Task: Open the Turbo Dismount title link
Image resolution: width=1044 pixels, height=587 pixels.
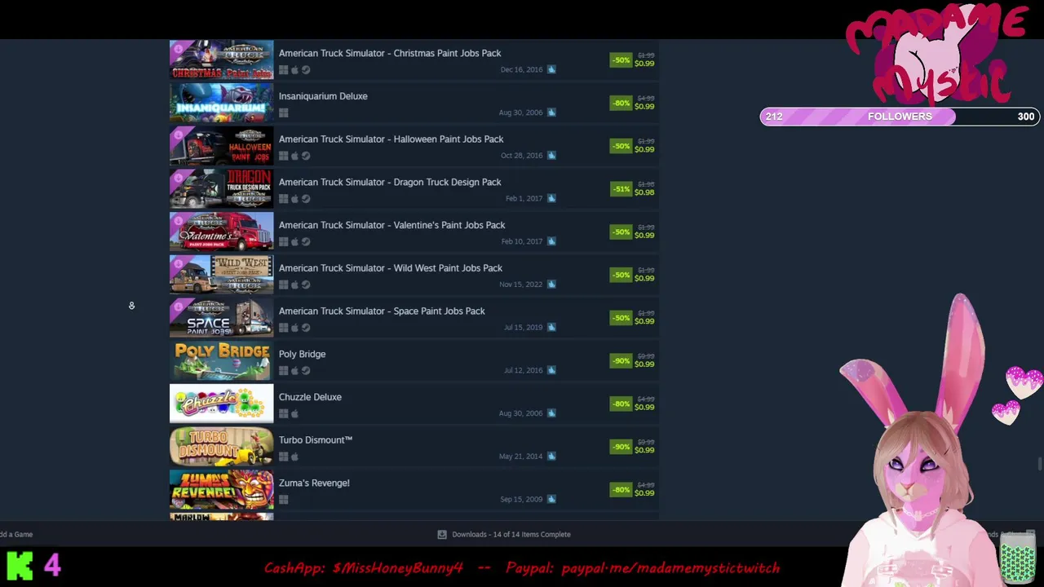Action: 316,440
